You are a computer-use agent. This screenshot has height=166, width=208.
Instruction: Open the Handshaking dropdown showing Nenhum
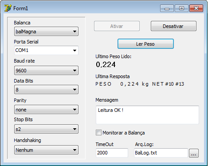click(x=46, y=150)
